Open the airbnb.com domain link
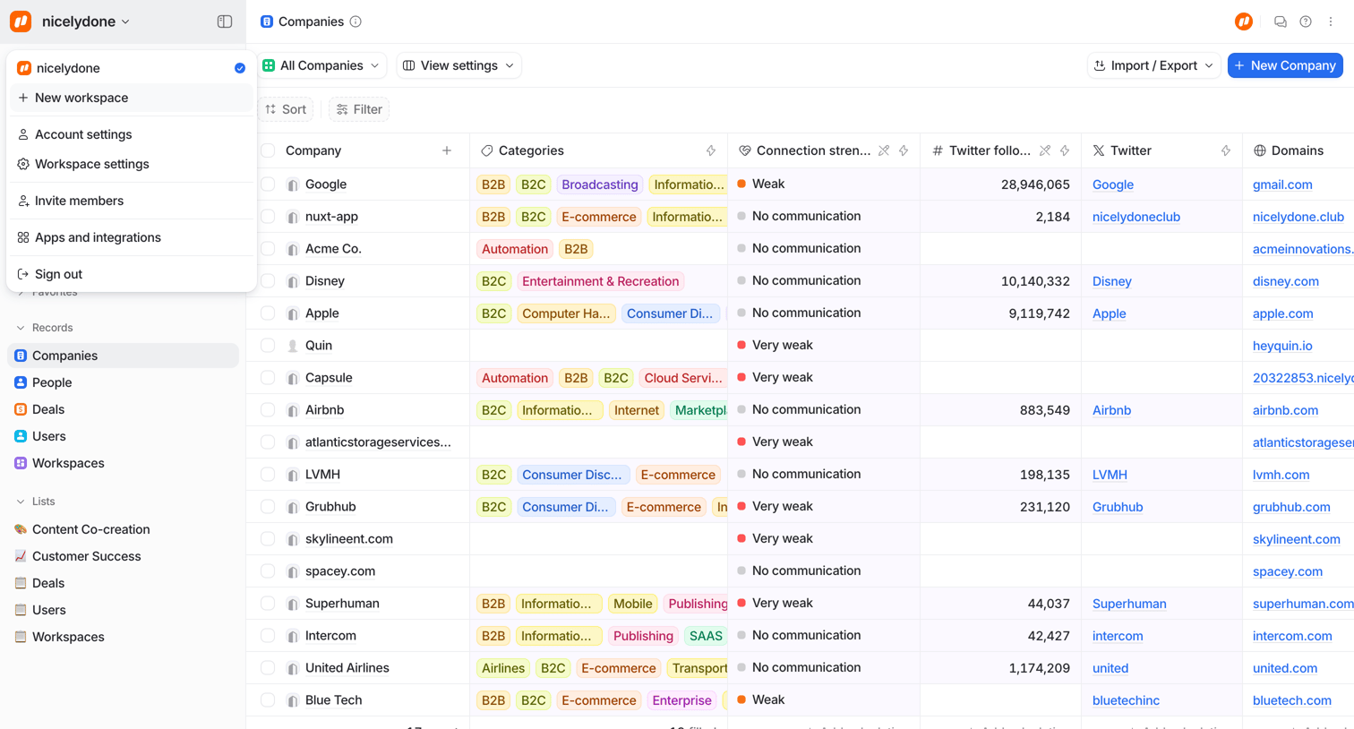Image resolution: width=1354 pixels, height=729 pixels. [x=1285, y=410]
